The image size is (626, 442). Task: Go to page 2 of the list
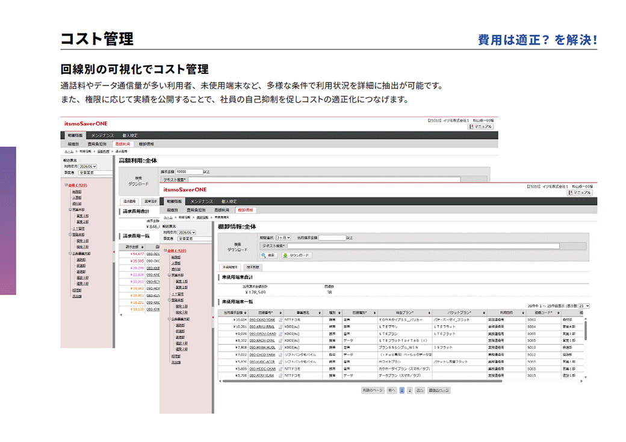(x=410, y=390)
